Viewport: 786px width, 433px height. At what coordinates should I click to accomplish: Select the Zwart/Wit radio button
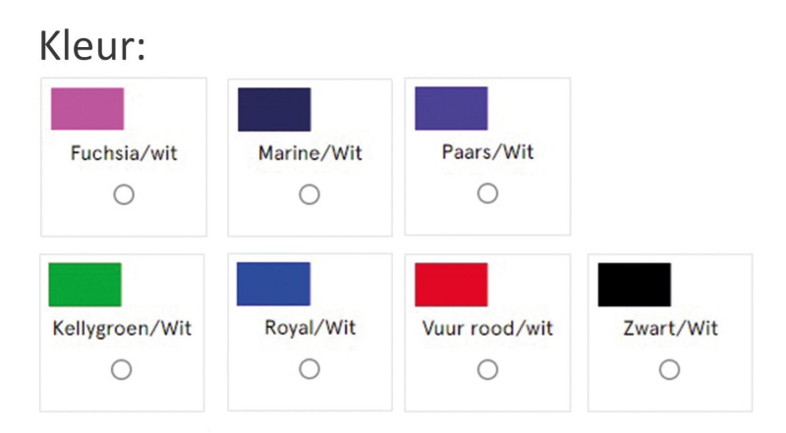pyautogui.click(x=669, y=370)
